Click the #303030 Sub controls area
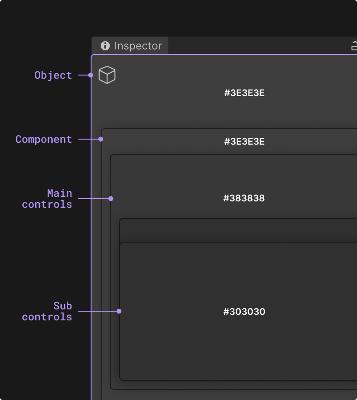The width and height of the screenshot is (357, 400). click(244, 312)
